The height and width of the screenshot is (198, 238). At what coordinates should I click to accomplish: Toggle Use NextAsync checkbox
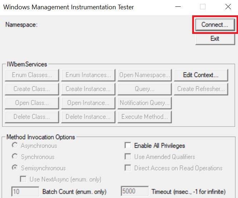coord(24,179)
